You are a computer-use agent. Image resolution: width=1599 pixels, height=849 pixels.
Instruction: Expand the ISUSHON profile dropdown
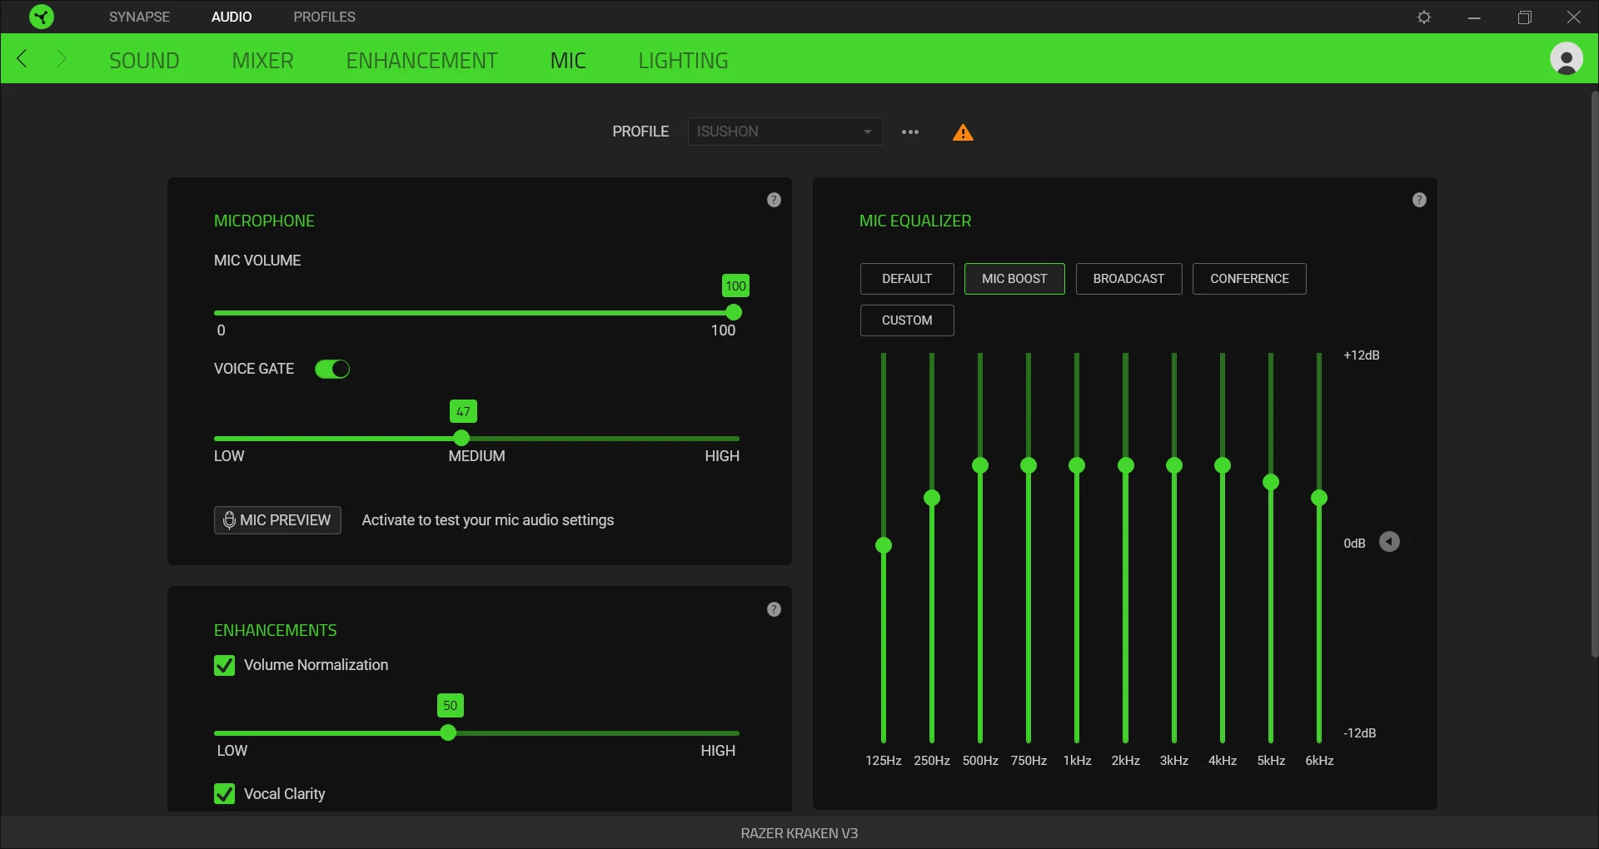785,132
